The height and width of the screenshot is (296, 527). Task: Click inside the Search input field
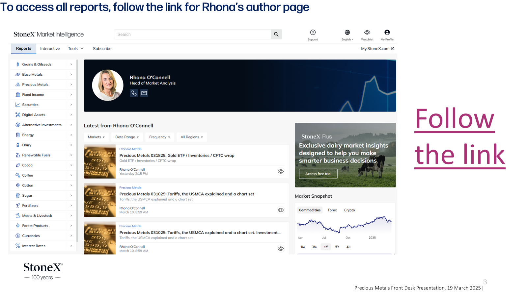(x=193, y=34)
